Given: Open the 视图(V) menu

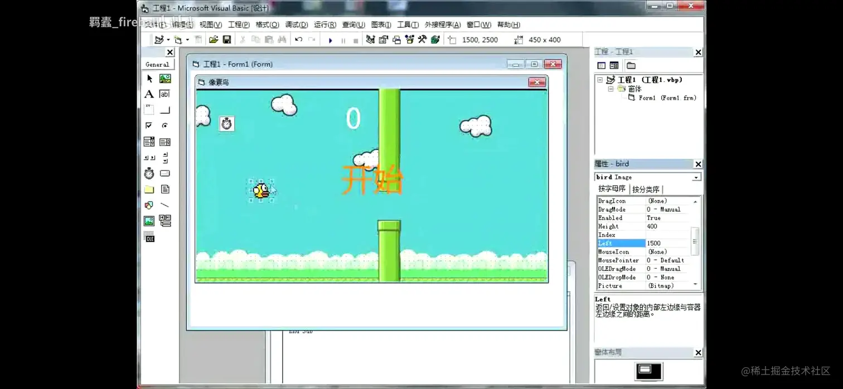Looking at the screenshot, I should point(211,25).
